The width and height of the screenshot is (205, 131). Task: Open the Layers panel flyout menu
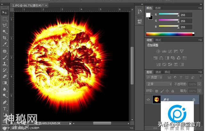(200, 72)
